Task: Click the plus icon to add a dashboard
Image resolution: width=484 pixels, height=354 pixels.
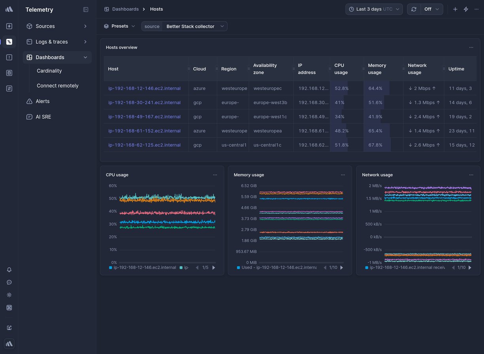Action: pos(455,9)
